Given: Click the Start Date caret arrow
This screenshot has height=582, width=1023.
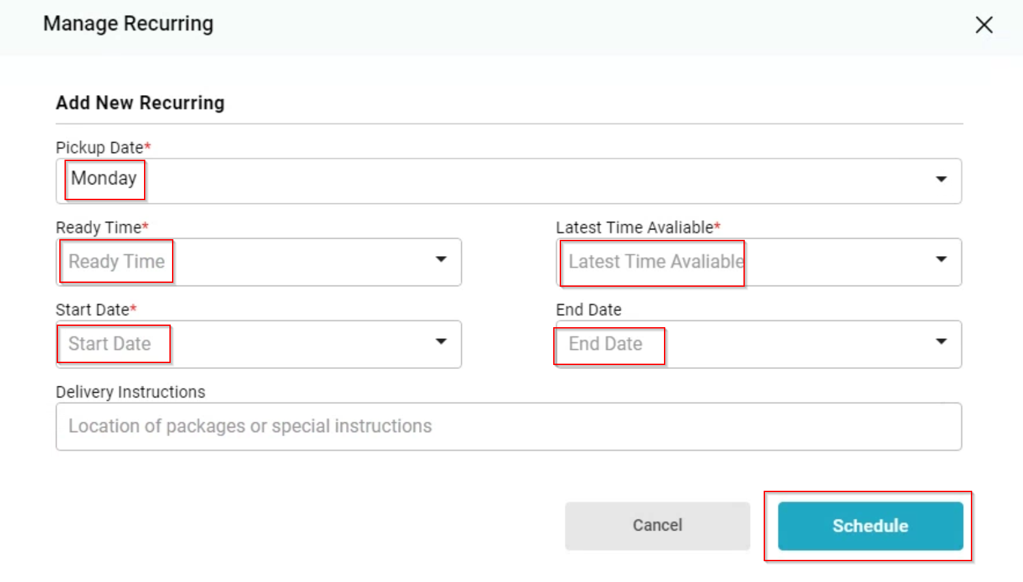Looking at the screenshot, I should point(441,342).
